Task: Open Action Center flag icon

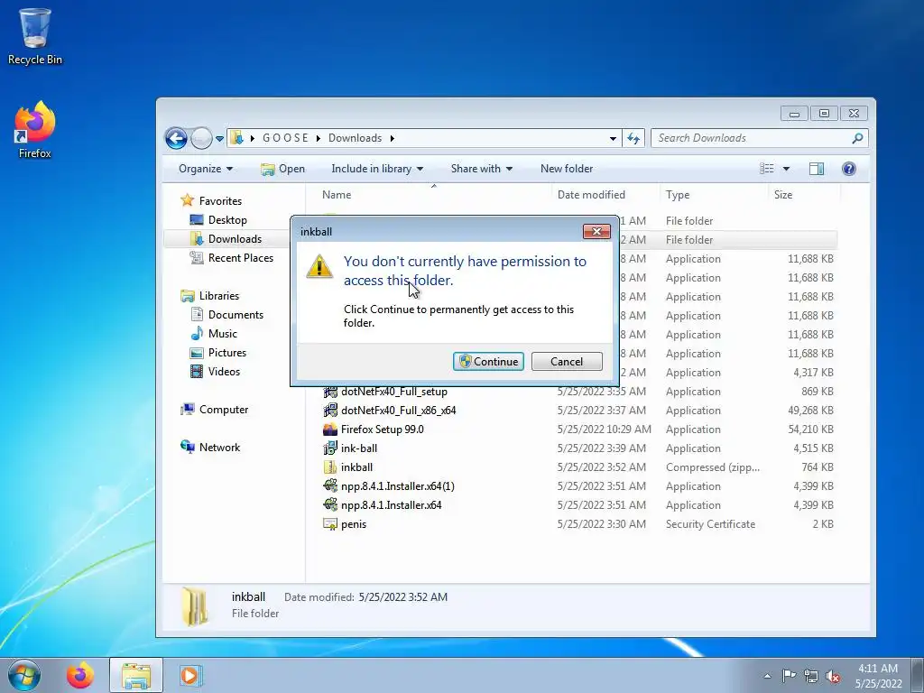Action: point(789,676)
